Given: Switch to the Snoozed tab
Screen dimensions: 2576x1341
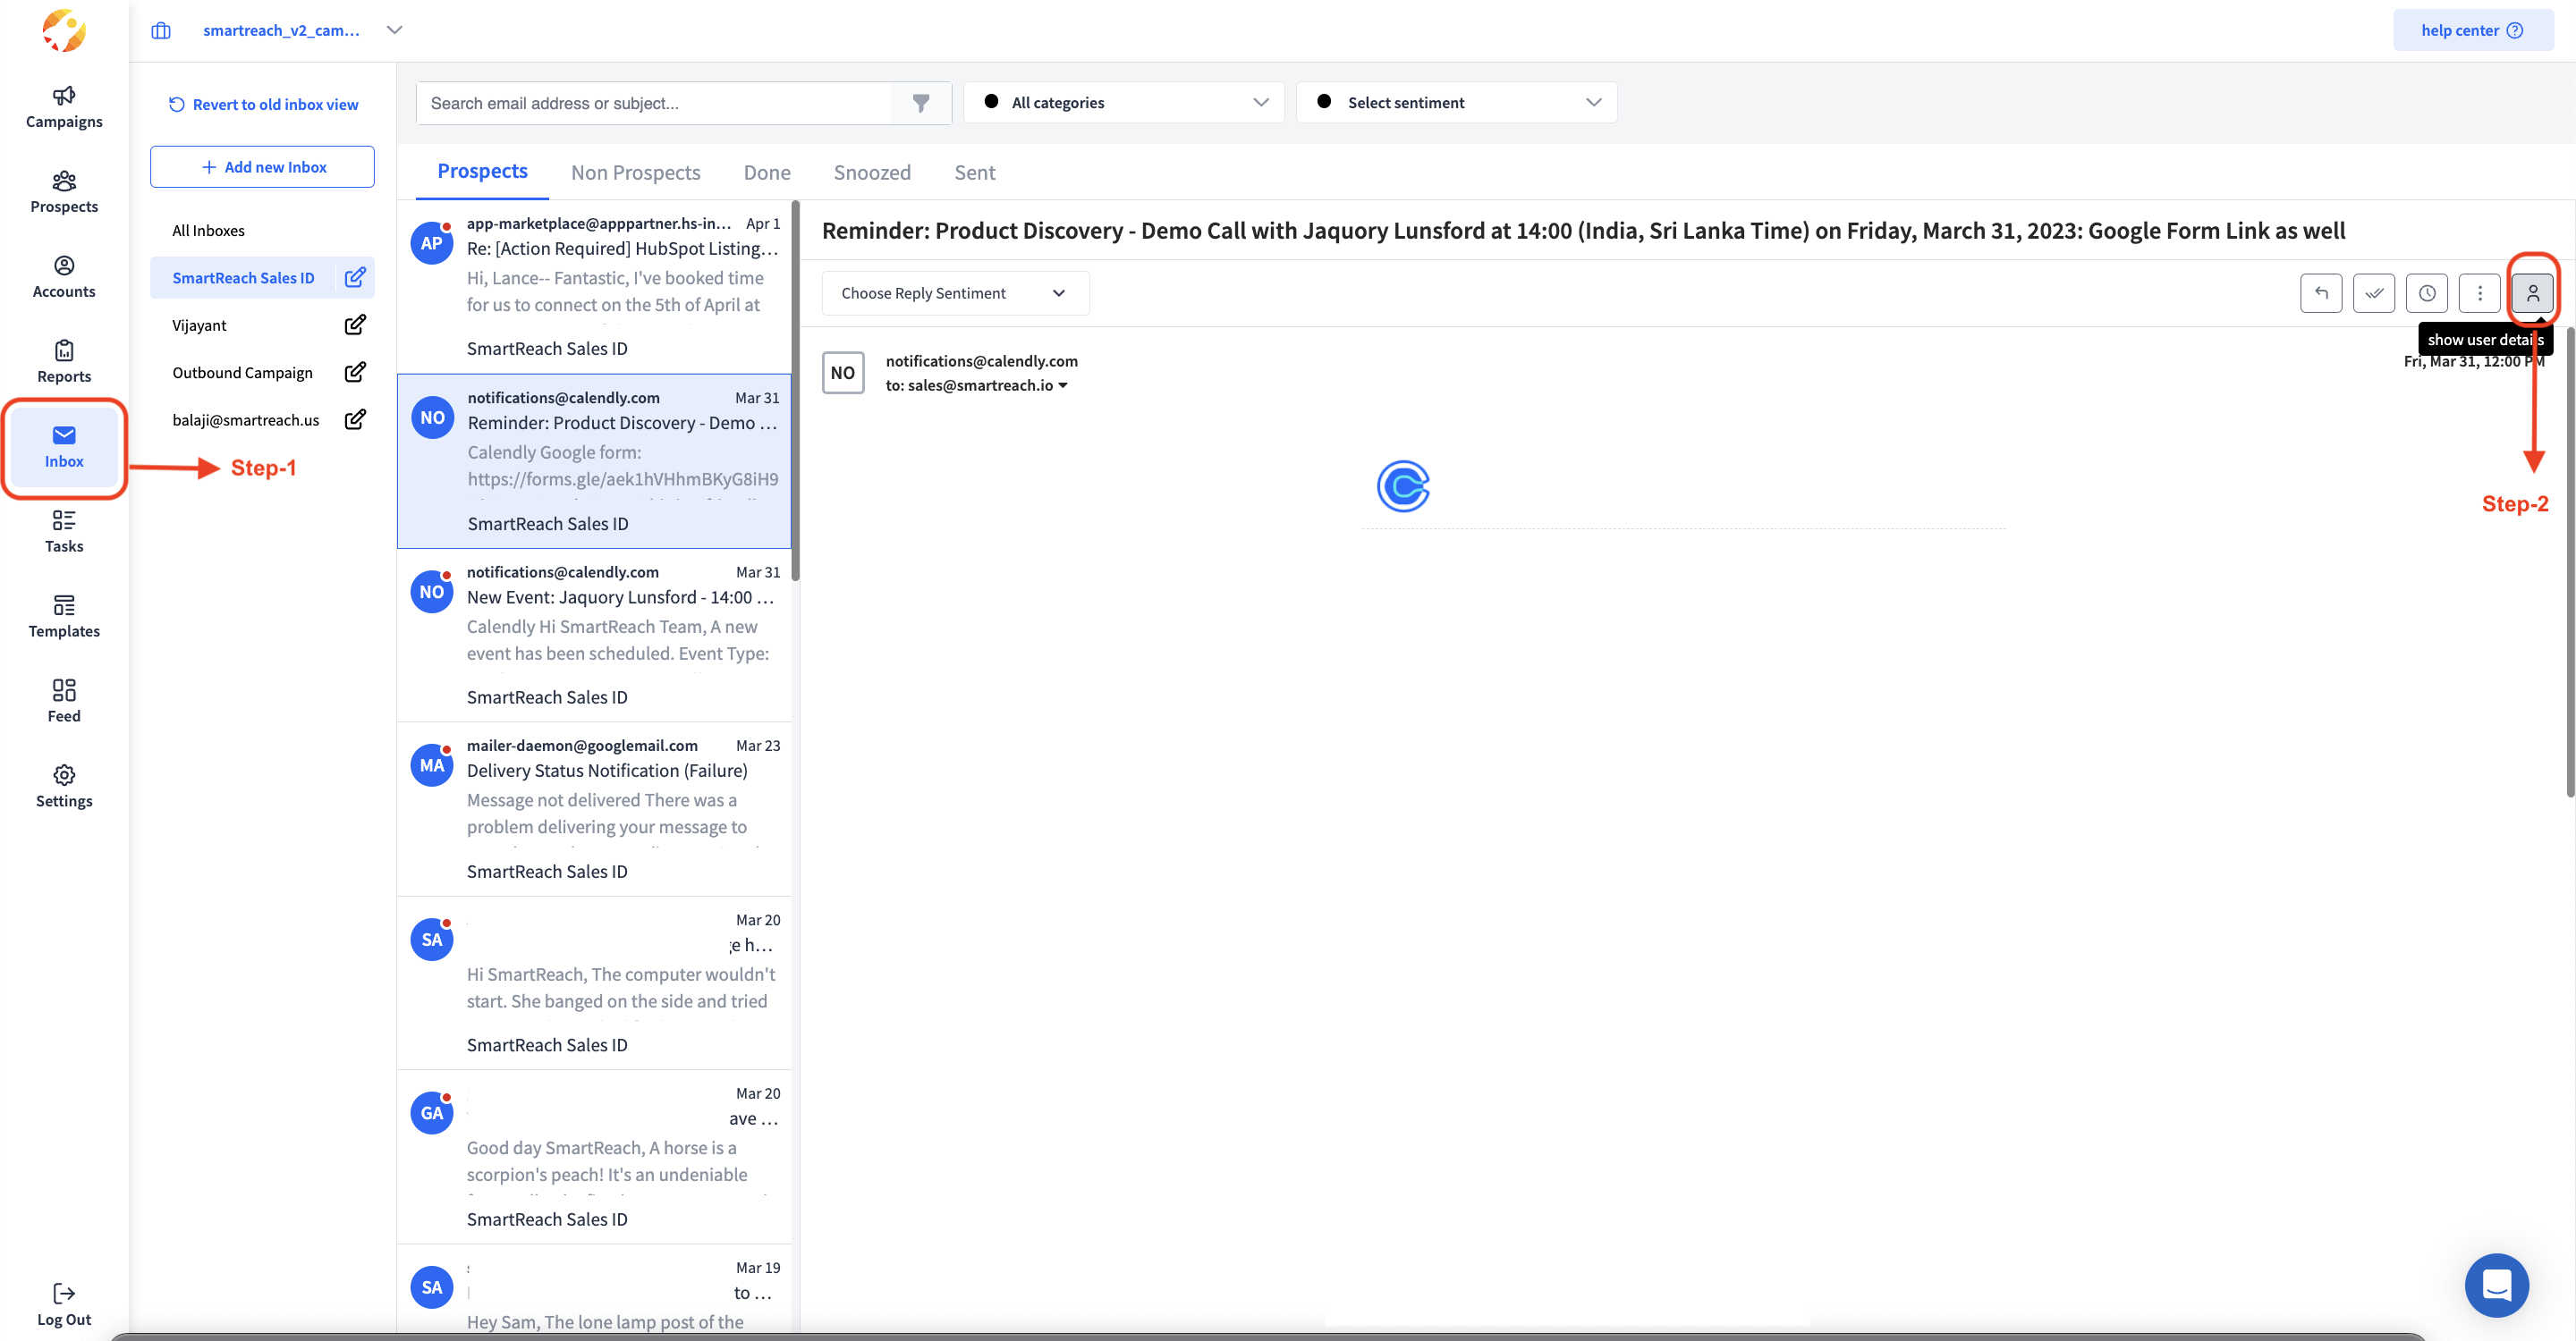Looking at the screenshot, I should [x=871, y=172].
